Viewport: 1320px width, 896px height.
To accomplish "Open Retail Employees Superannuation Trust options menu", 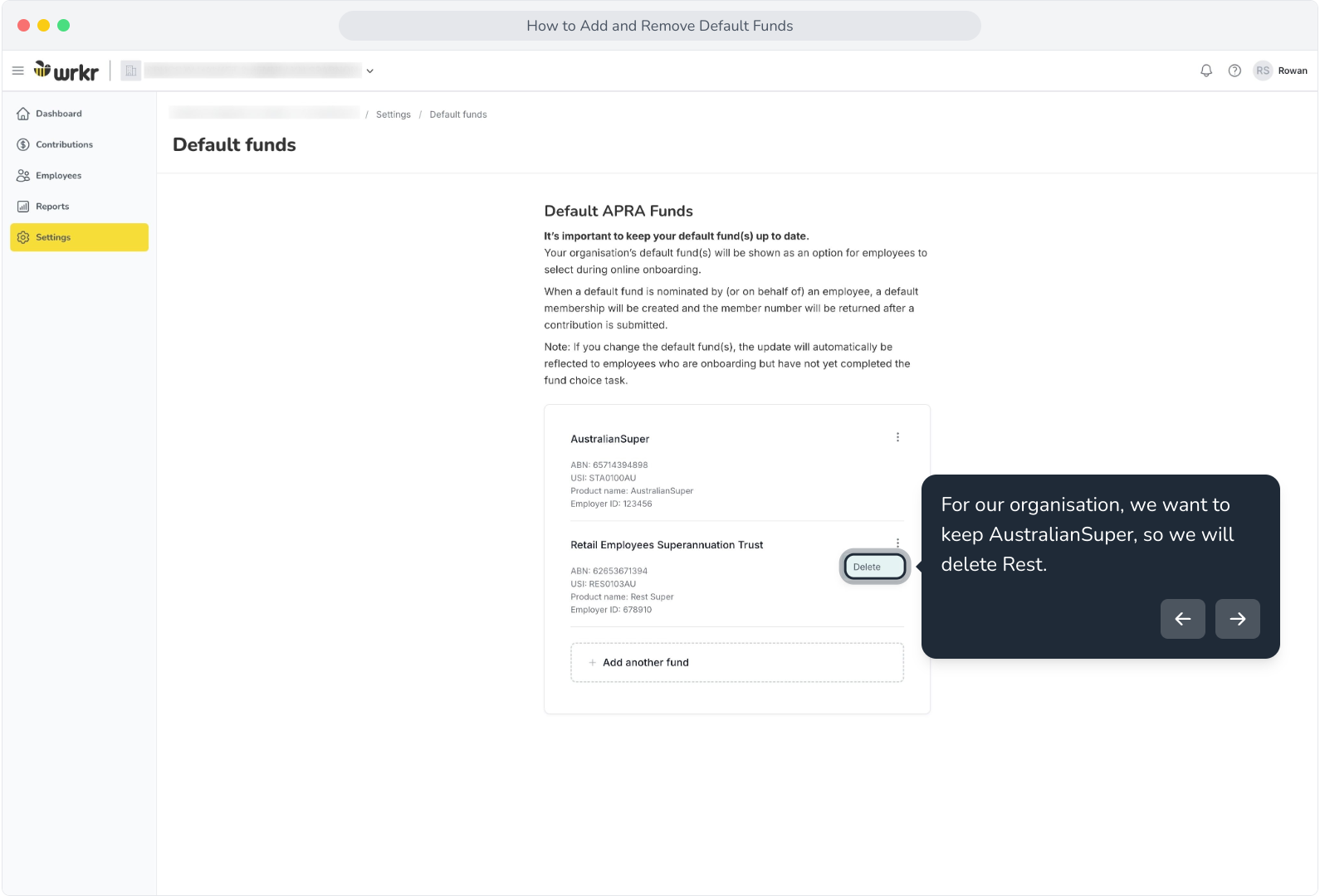I will pyautogui.click(x=897, y=543).
